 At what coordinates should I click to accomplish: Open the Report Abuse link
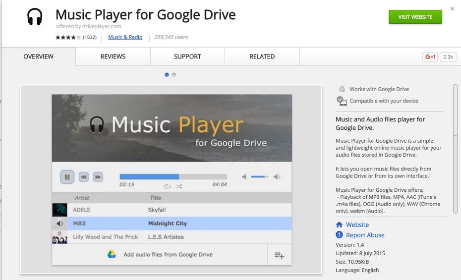[x=365, y=235]
